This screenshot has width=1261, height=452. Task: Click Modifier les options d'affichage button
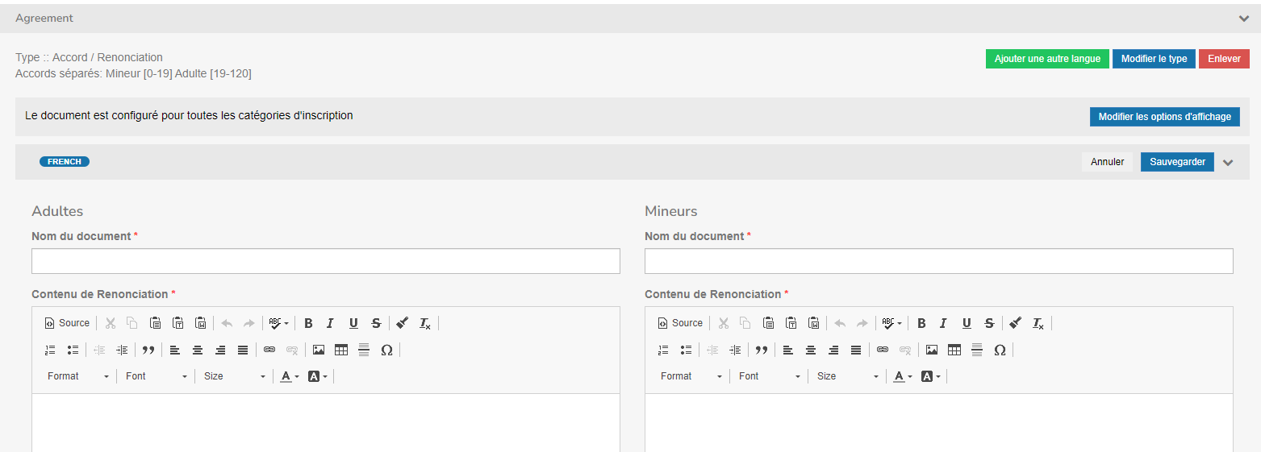click(x=1165, y=117)
